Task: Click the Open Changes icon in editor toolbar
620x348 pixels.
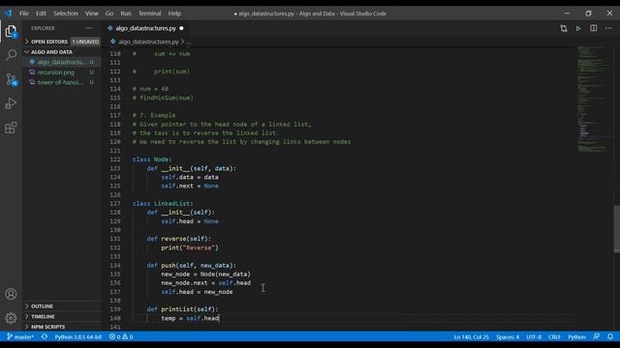Action: pyautogui.click(x=564, y=28)
